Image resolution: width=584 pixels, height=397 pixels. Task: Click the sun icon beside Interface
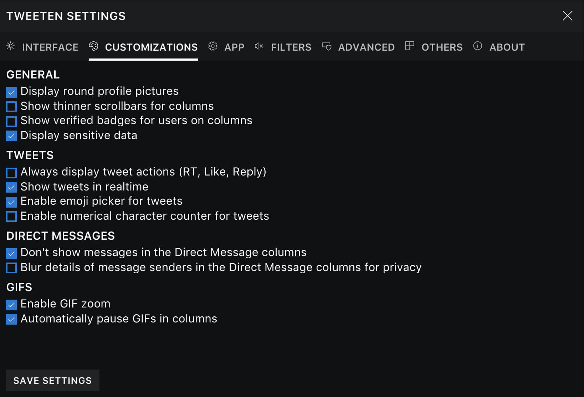[x=11, y=46]
